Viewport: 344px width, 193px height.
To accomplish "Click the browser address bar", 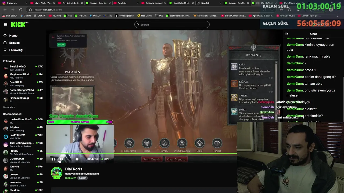I will pyautogui.click(x=145, y=10).
